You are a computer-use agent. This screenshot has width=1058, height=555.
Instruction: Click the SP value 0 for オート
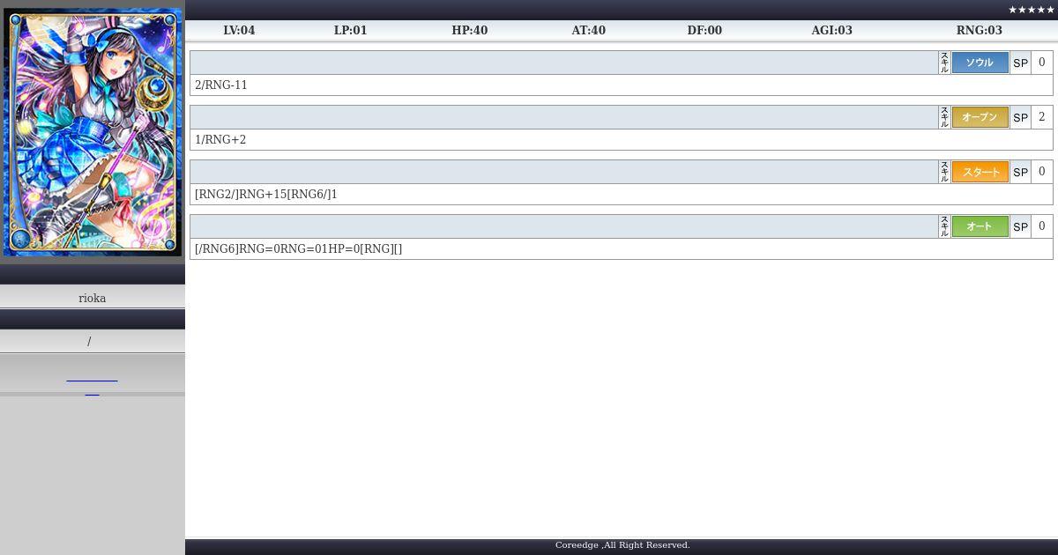[x=1041, y=226]
